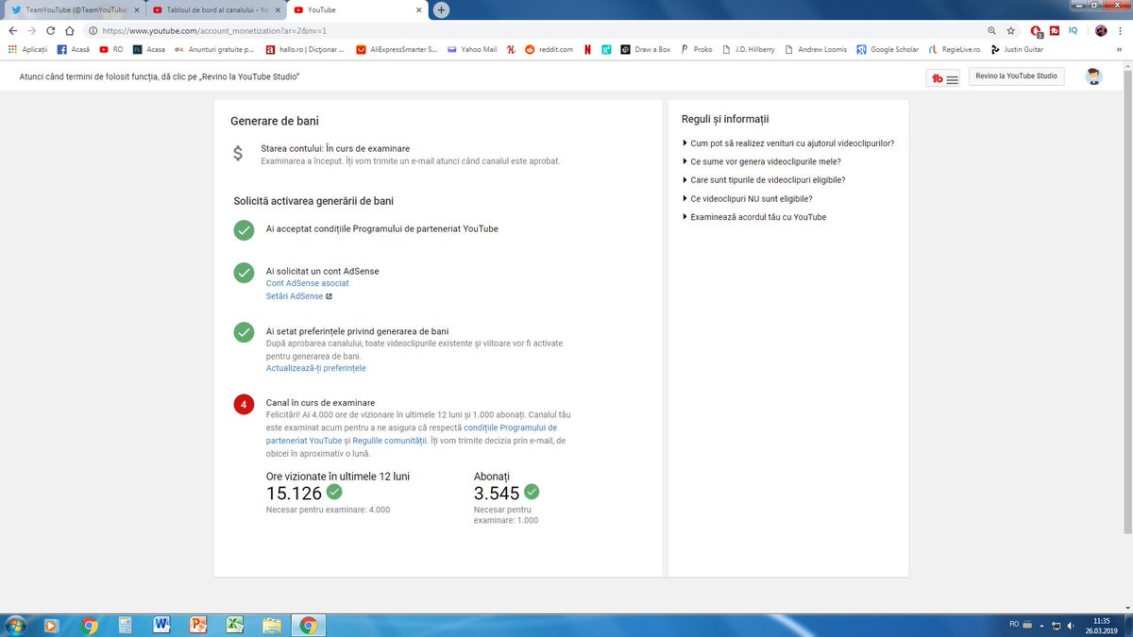Select the text 'Necesar pentru examinare: 4.000'
Viewport: 1133px width, 637px height.
(x=328, y=510)
